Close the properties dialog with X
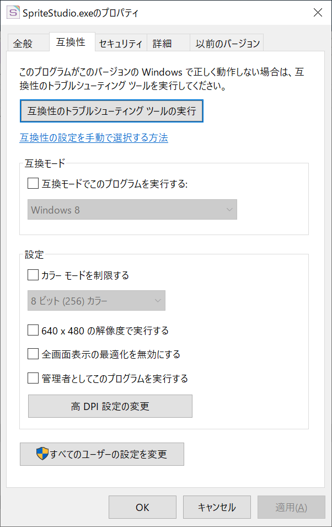The height and width of the screenshot is (527, 332). (318, 13)
